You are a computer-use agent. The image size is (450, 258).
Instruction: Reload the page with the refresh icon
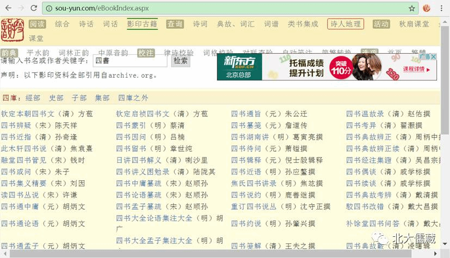[x=34, y=8]
